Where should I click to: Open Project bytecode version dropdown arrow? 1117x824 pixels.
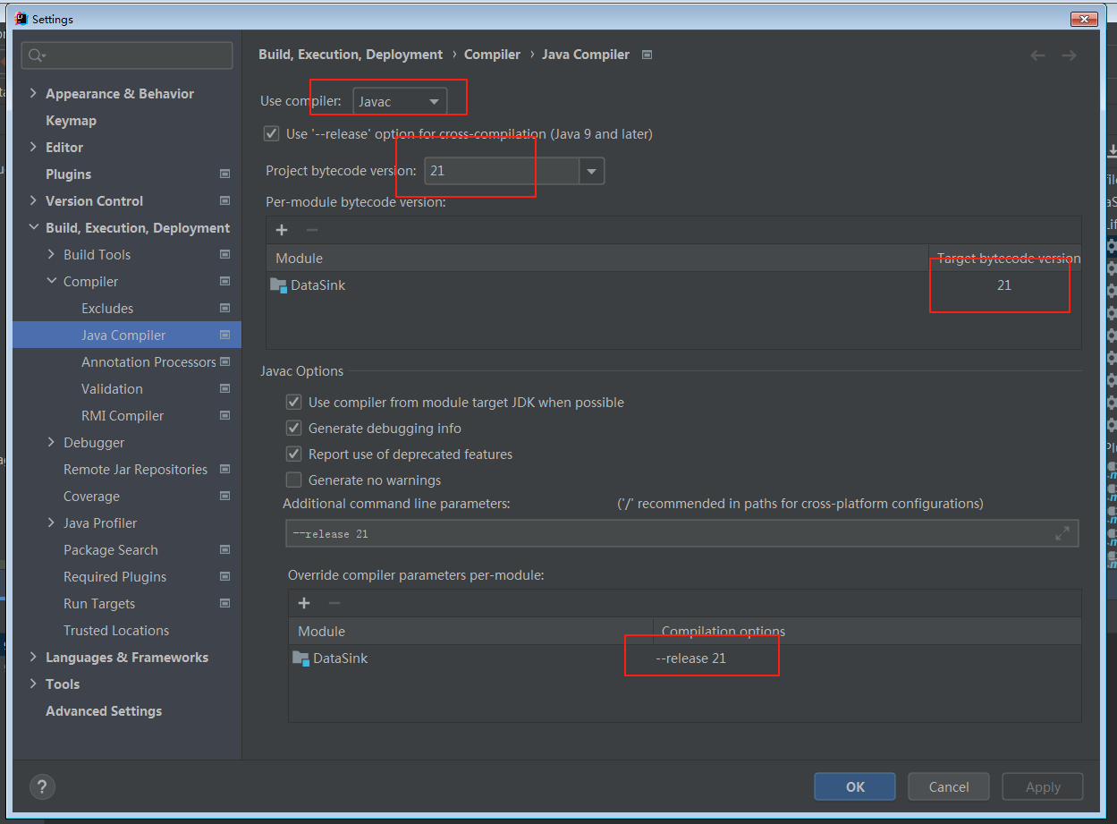click(591, 171)
